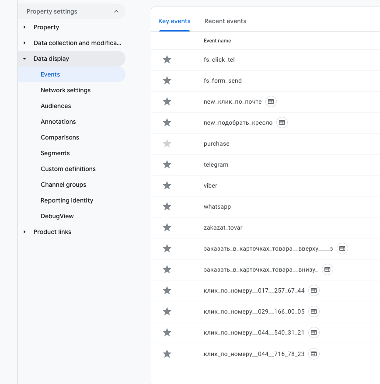This screenshot has width=380, height=384.
Task: Toggle the whatsapp key event star off
Action: point(167,206)
